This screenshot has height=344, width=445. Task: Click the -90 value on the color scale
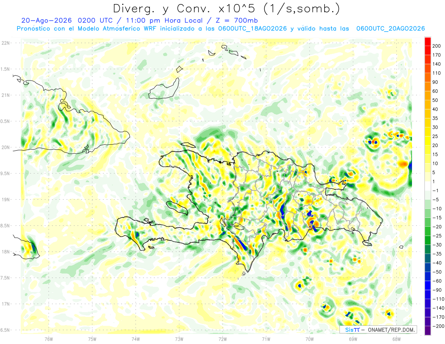[x=436, y=290]
